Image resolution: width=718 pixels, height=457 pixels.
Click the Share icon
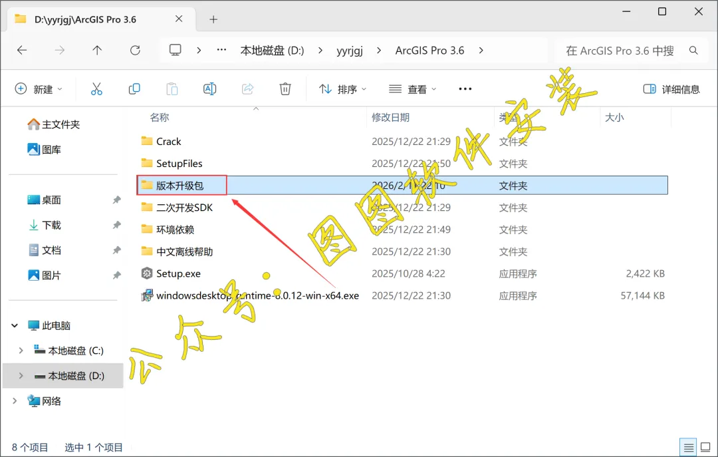pyautogui.click(x=247, y=89)
